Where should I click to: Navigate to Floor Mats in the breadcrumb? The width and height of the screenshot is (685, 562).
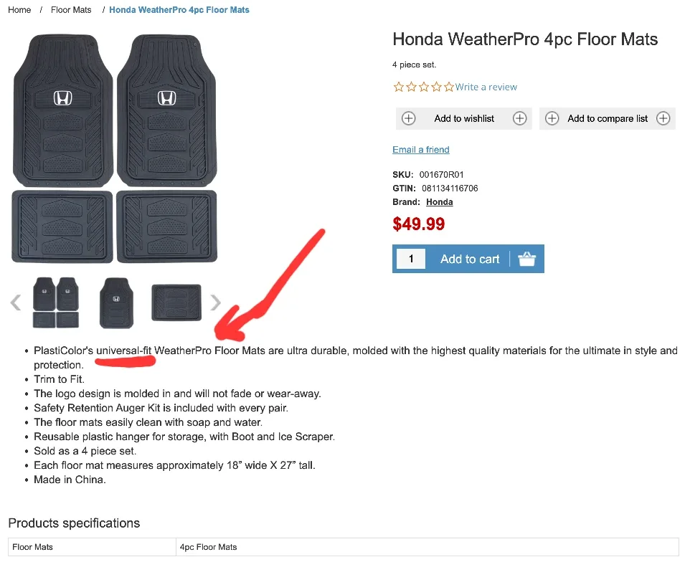coord(71,9)
